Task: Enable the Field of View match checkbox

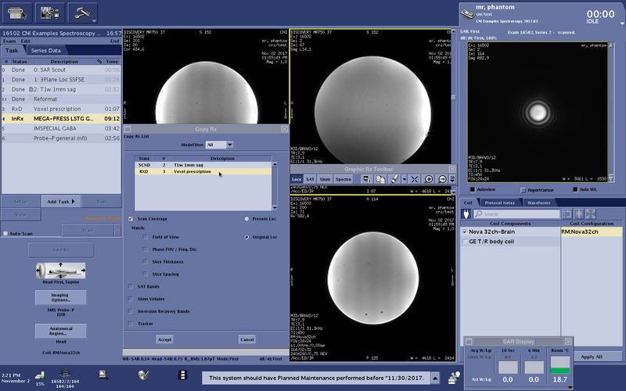Action: pyautogui.click(x=145, y=237)
